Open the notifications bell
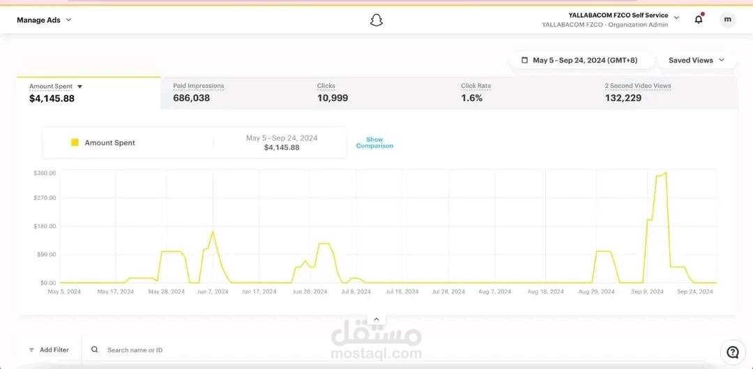Viewport: 753px width, 369px height. pyautogui.click(x=699, y=19)
